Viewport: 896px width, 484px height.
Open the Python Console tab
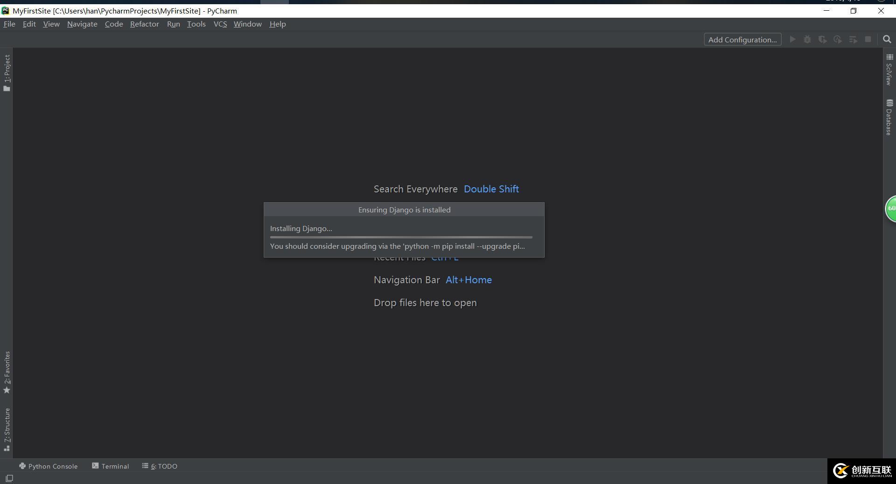49,466
